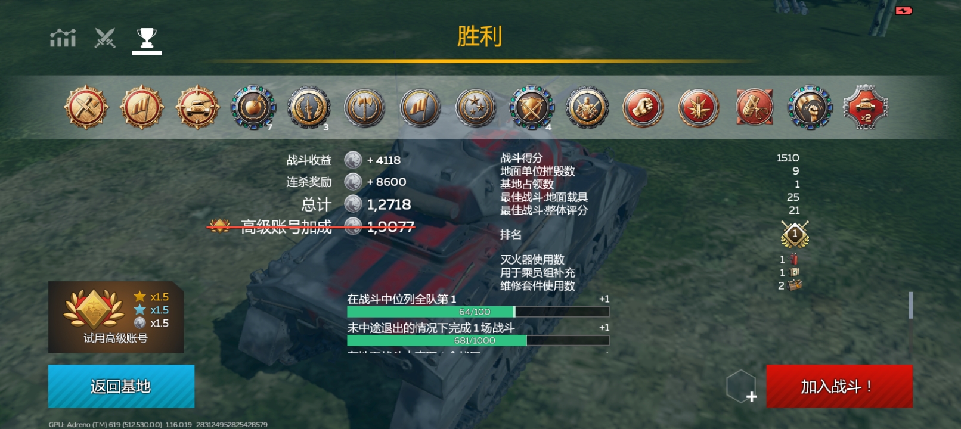This screenshot has width=961, height=429.
Task: Click the three stars medal
Action: point(476,108)
